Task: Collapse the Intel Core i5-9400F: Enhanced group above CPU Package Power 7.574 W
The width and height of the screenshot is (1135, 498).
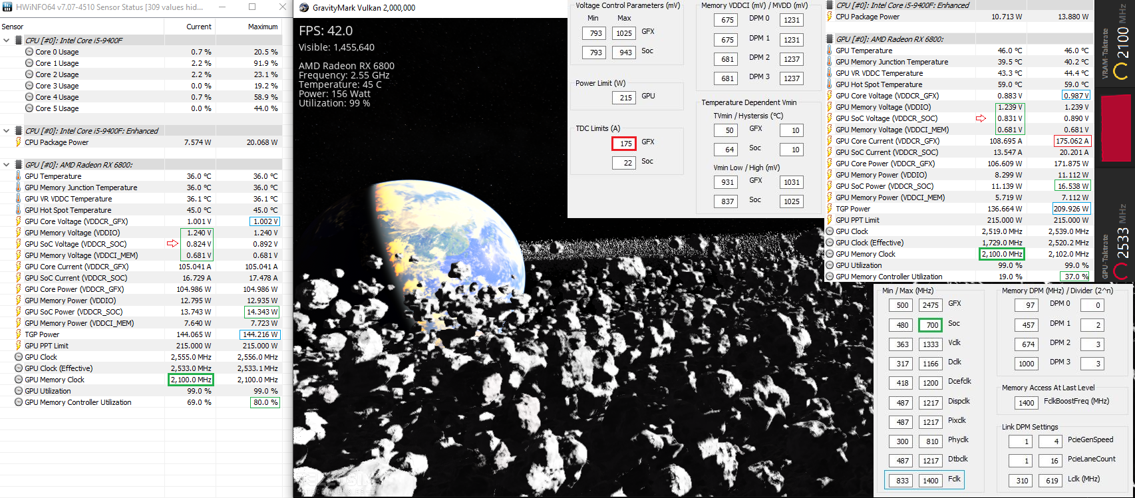Action: pyautogui.click(x=7, y=131)
